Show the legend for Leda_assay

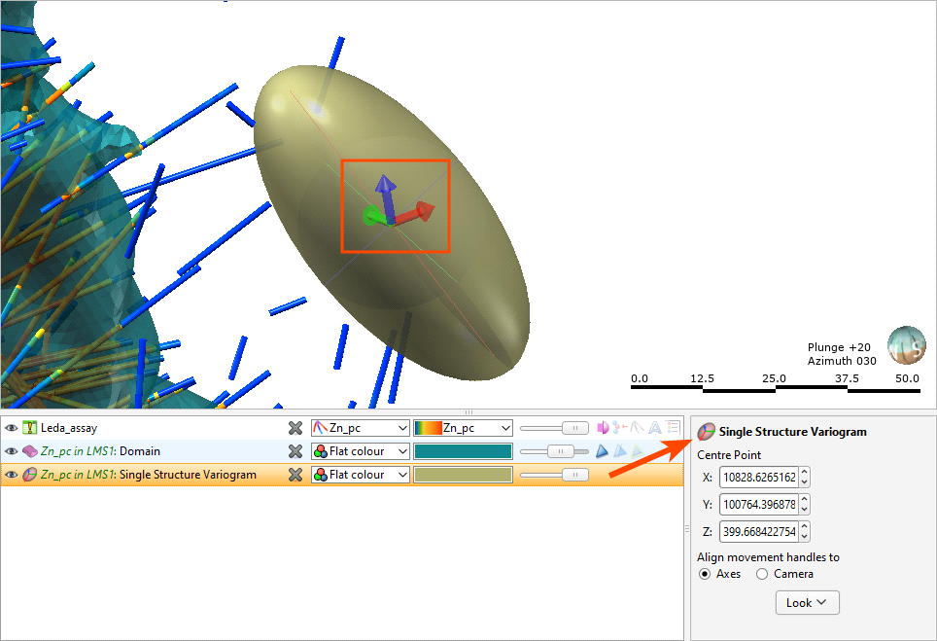click(x=673, y=428)
